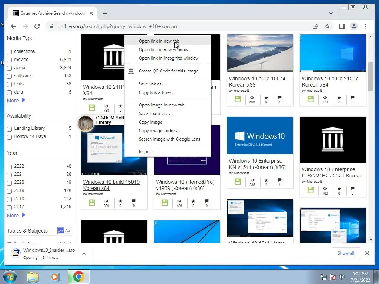Select Copy image from the context menu
379x284 pixels.
(x=168, y=122)
